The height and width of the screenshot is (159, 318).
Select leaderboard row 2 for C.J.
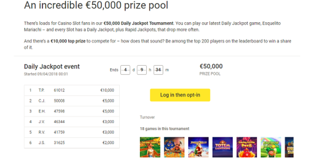[x=72, y=101]
